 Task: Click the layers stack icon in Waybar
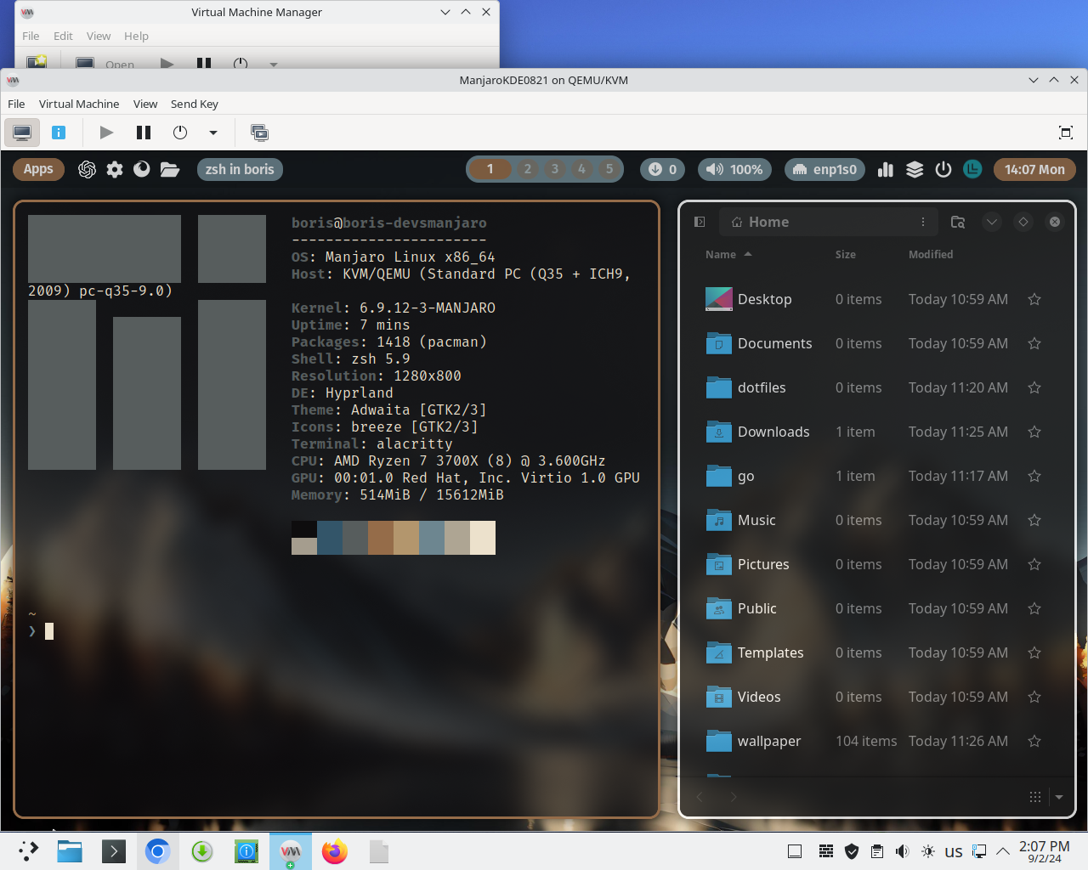(x=915, y=169)
